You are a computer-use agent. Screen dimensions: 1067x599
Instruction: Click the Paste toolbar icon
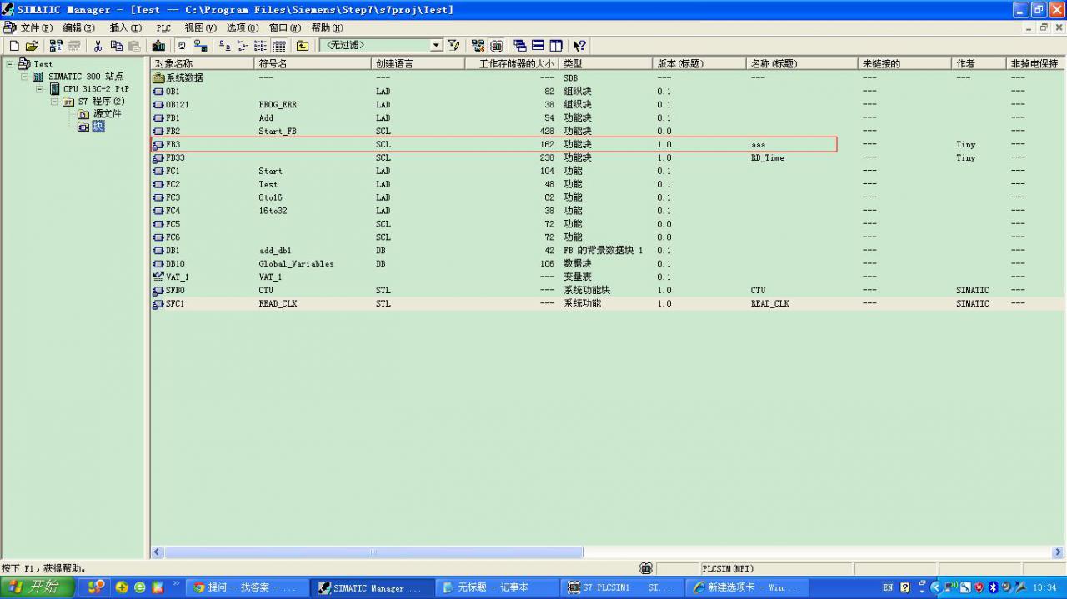134,46
